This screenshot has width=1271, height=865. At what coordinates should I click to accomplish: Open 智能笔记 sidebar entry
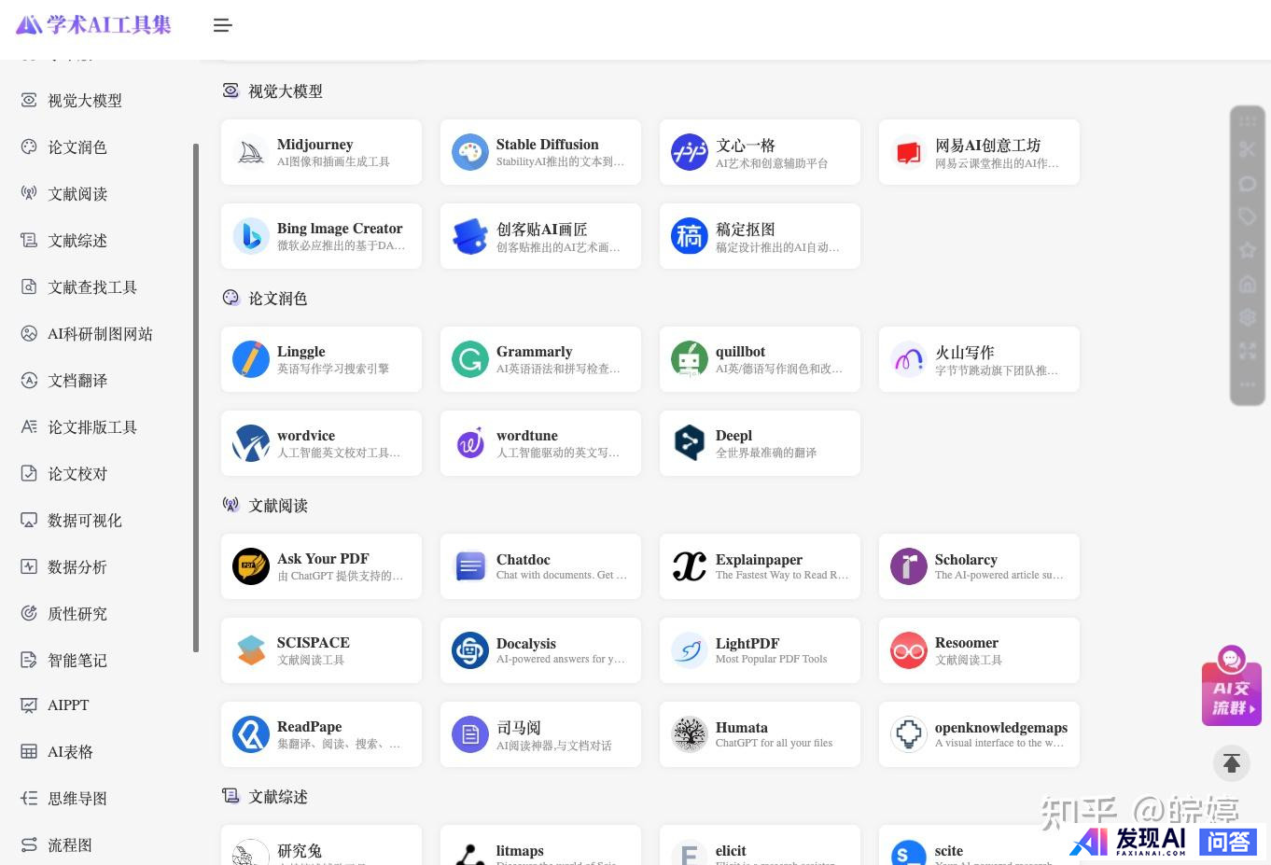(77, 661)
